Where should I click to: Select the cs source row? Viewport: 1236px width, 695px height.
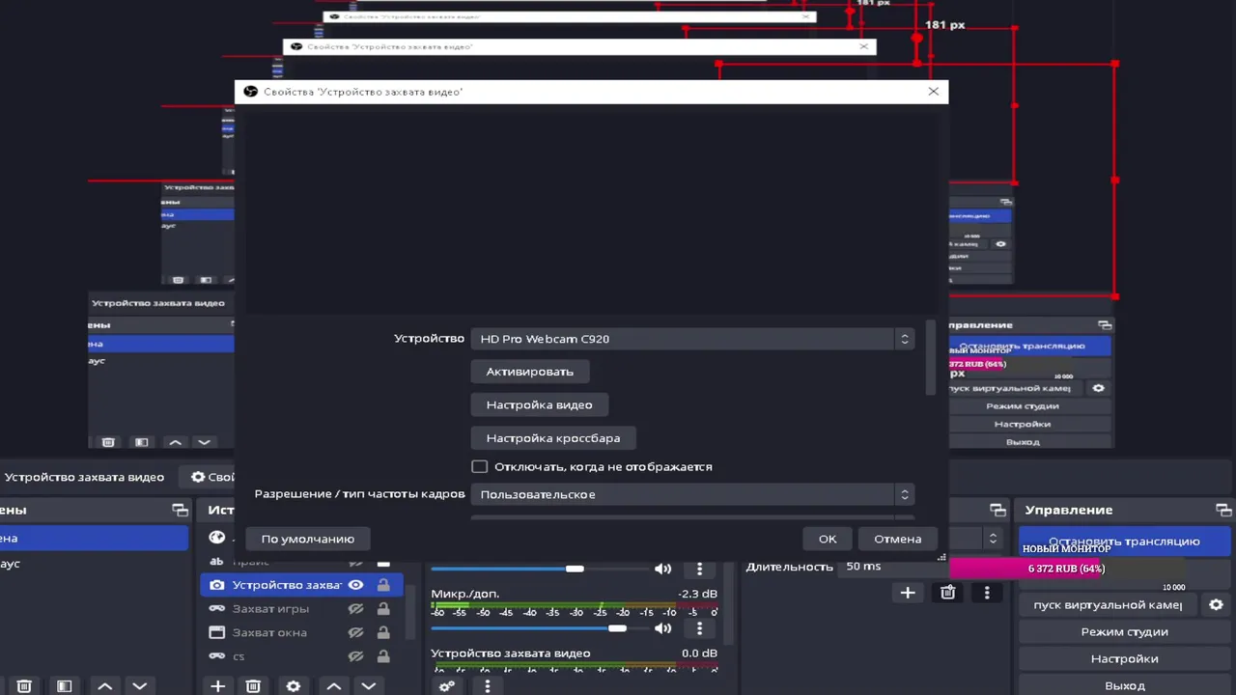click(301, 656)
